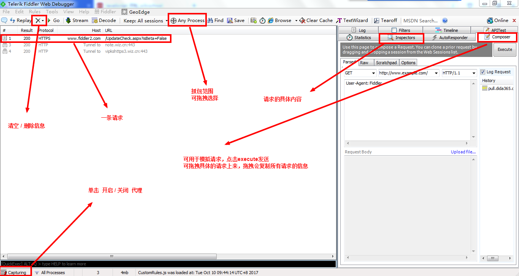Image resolution: width=519 pixels, height=276 pixels.
Task: Open Keep: All sessions dropdown
Action: [146, 21]
